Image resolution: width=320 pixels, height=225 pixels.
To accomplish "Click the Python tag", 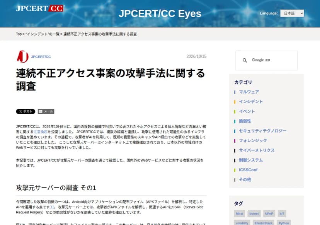I will 284,223.
